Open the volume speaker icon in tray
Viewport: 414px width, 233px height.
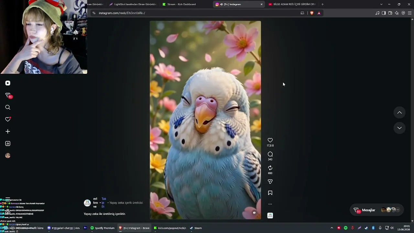pyautogui.click(x=392, y=228)
